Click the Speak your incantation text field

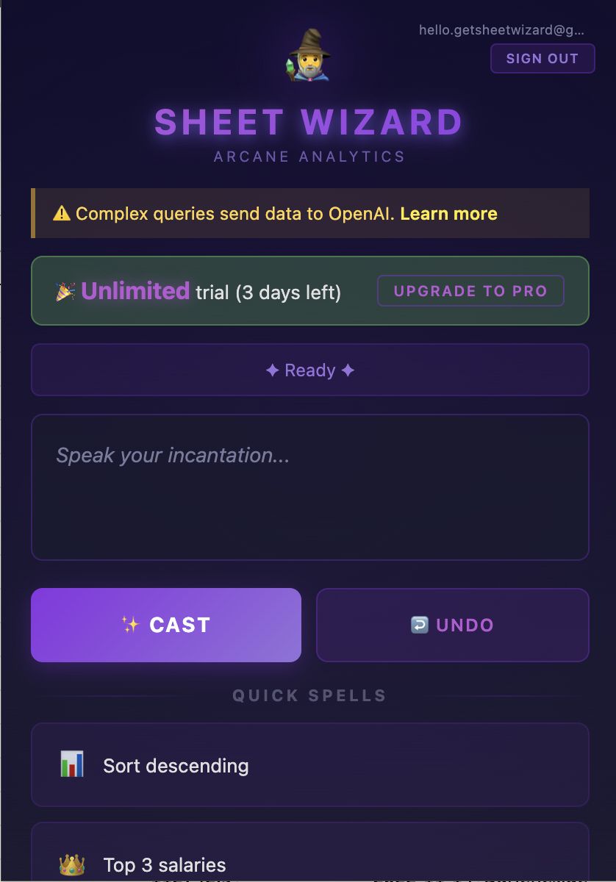tap(309, 485)
